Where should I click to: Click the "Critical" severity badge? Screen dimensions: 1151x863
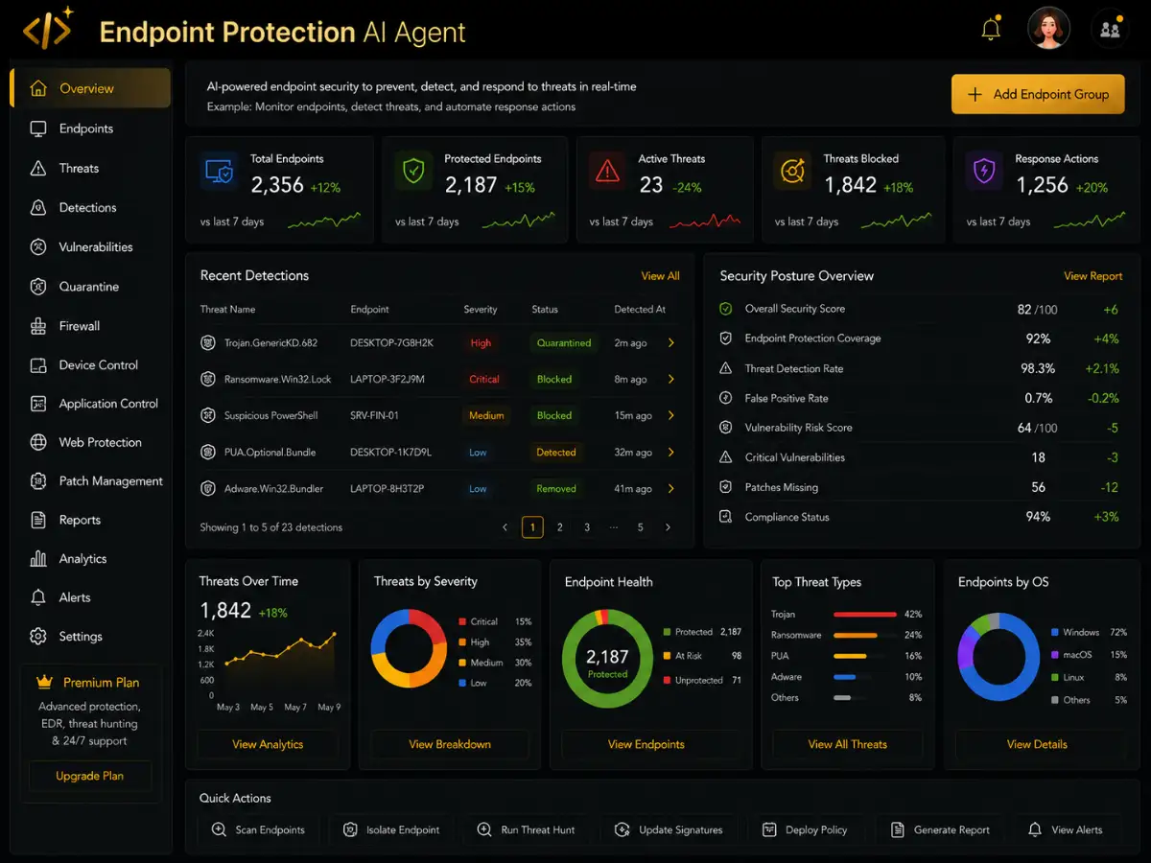click(x=484, y=379)
